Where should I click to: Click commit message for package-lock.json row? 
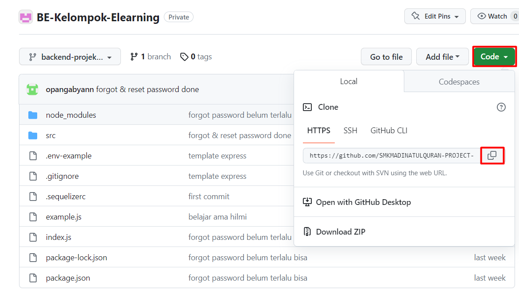pyautogui.click(x=248, y=258)
